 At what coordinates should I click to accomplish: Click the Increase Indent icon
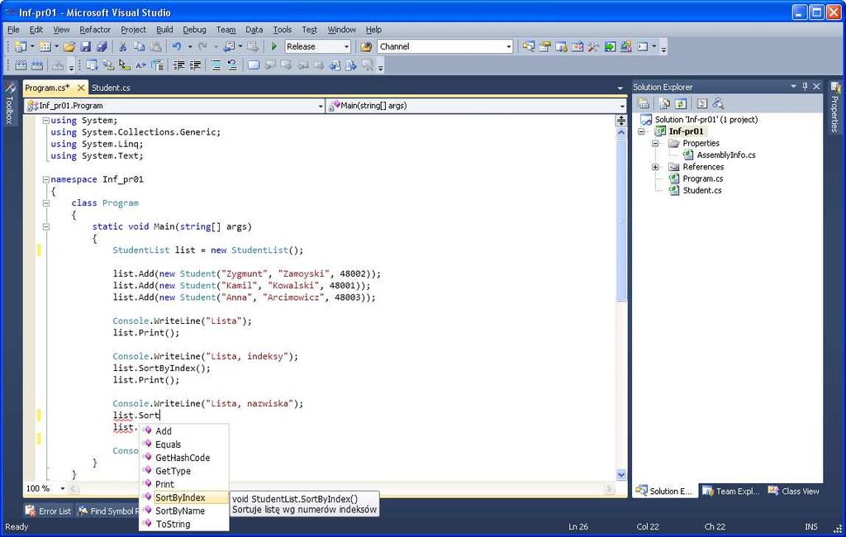point(195,66)
